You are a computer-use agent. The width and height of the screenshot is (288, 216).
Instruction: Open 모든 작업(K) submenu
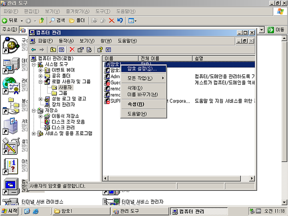tap(144, 78)
